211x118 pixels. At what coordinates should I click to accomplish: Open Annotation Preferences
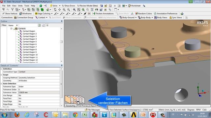tap(166, 13)
